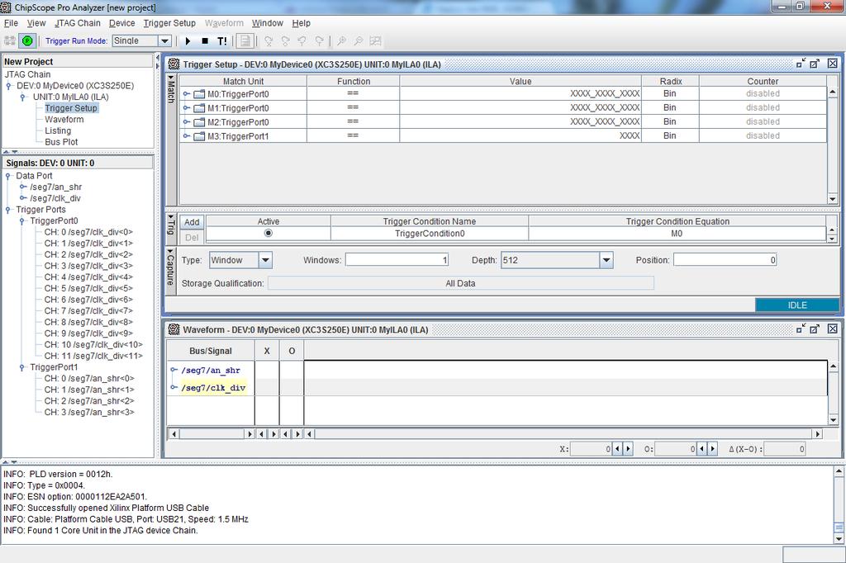Iconify the Trigger Setup internal window

(801, 64)
